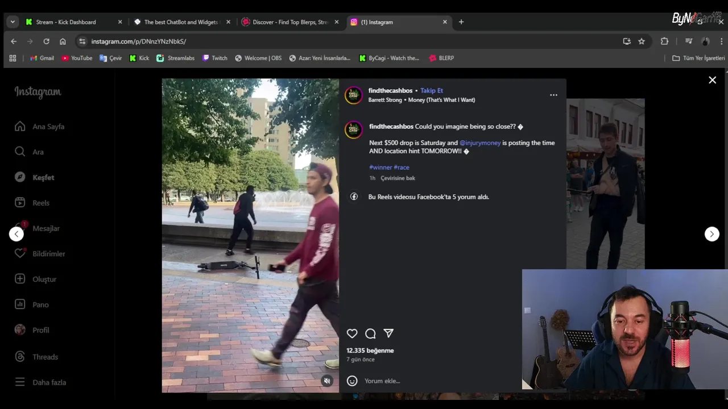728x409 pixels.
Task: Open Bildirimler notifications
Action: (40, 254)
